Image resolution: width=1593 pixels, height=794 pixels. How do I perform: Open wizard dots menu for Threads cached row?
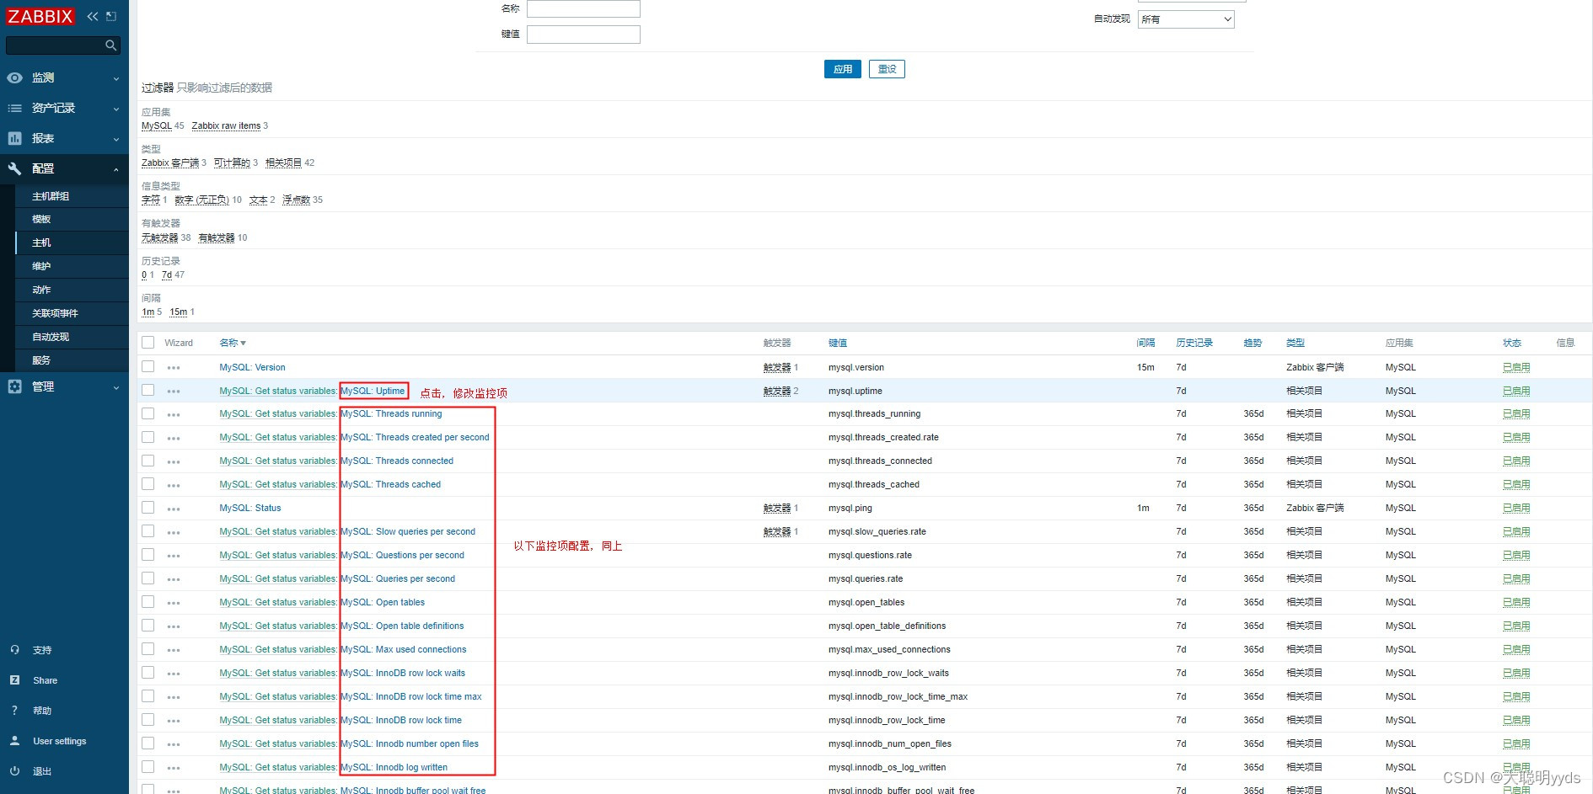tap(174, 485)
